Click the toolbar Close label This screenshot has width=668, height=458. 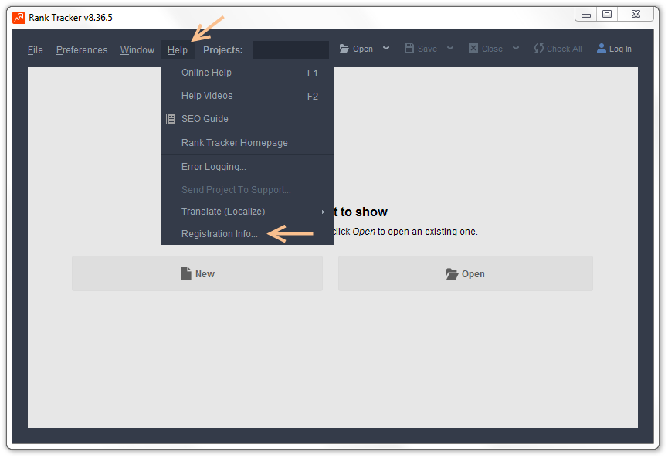click(x=492, y=49)
